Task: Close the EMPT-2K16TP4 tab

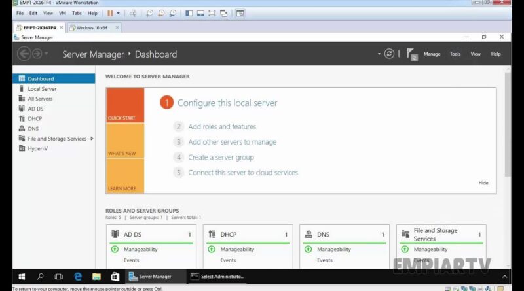Action: point(61,27)
